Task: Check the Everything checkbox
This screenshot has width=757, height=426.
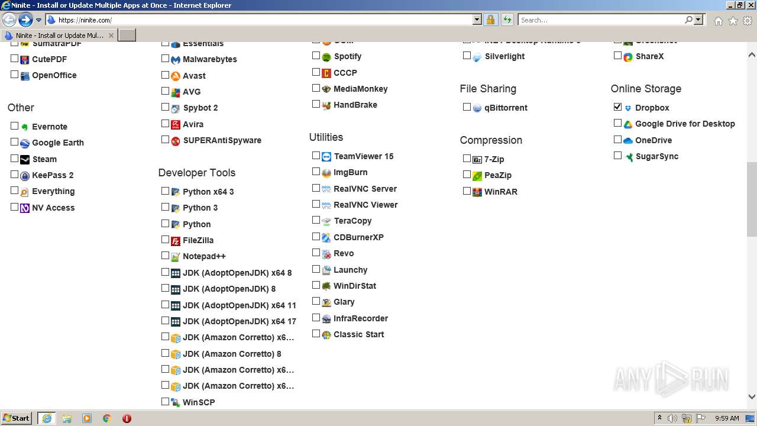Action: click(x=14, y=191)
